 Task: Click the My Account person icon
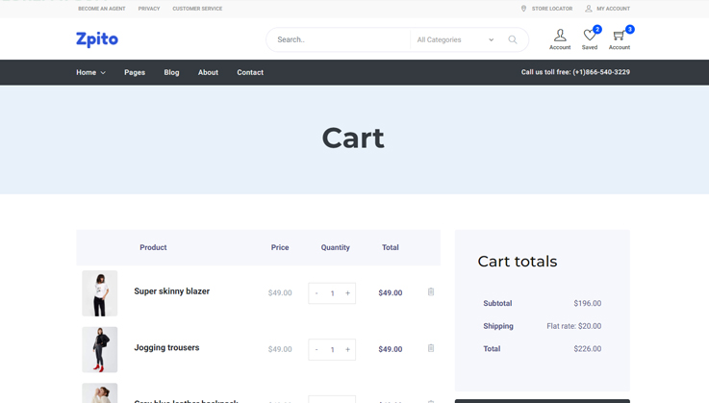point(589,9)
